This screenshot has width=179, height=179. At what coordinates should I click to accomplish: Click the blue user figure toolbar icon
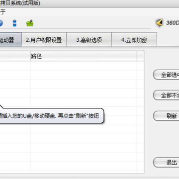[x=15, y=23]
